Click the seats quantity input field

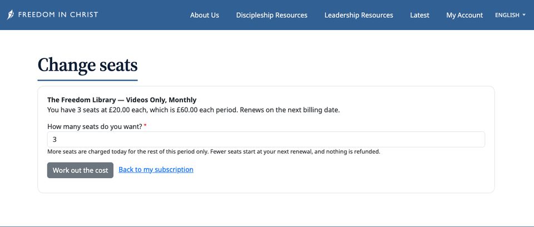coord(266,140)
